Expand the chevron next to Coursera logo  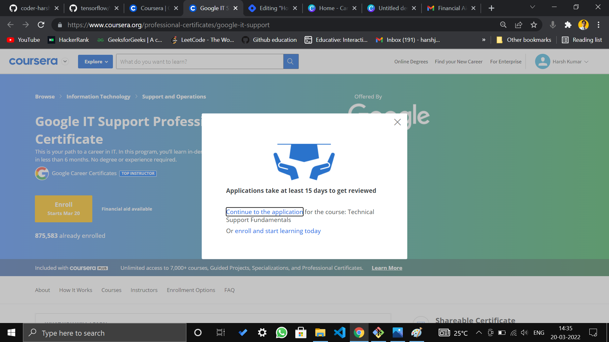[65, 61]
